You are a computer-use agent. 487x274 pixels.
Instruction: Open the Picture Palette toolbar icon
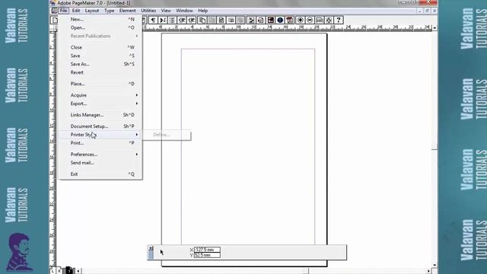tap(271, 21)
